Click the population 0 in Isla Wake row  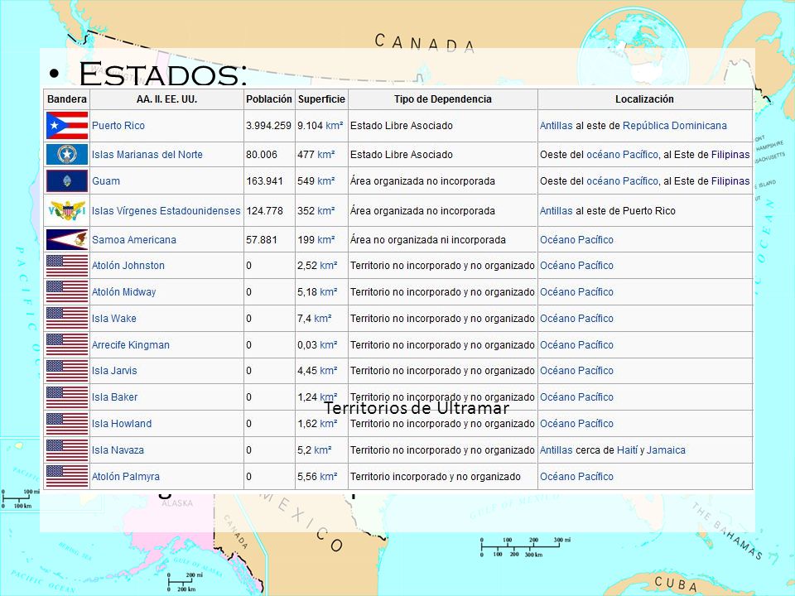[249, 318]
